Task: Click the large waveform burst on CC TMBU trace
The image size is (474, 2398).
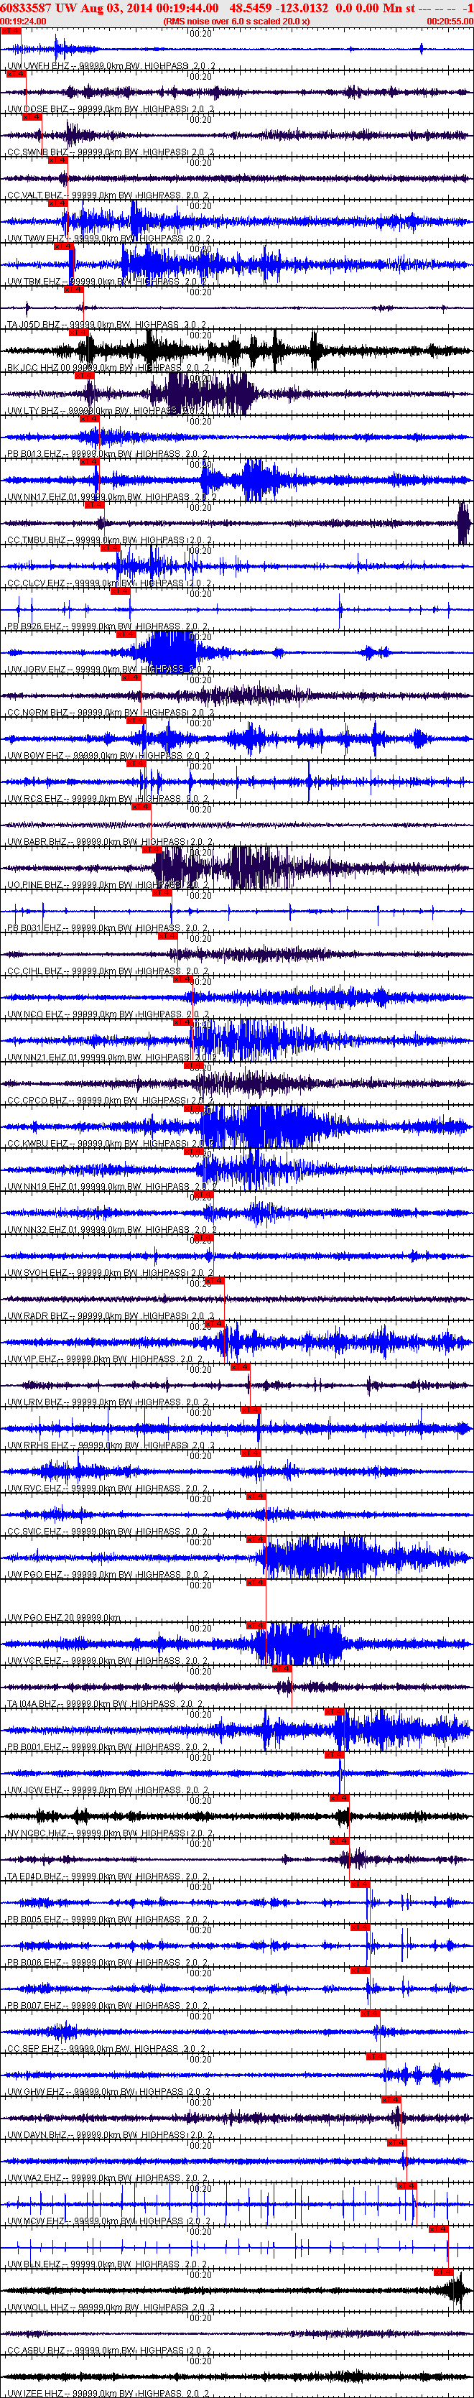Action: click(464, 523)
